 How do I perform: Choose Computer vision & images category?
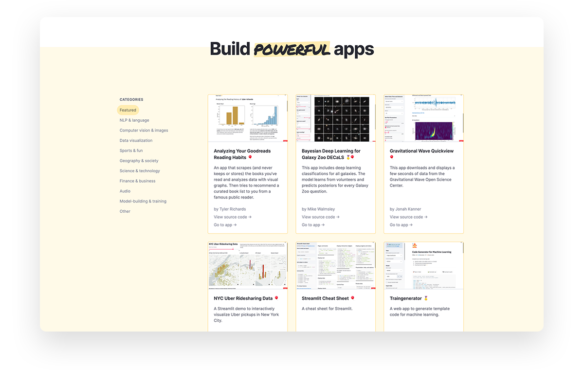[x=144, y=130]
